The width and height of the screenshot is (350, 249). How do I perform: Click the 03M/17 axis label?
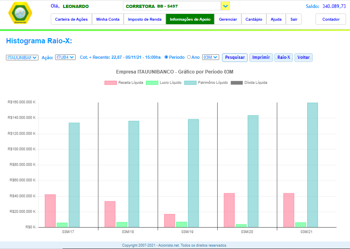point(68,232)
